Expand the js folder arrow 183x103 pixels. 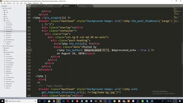[x=3, y=15]
